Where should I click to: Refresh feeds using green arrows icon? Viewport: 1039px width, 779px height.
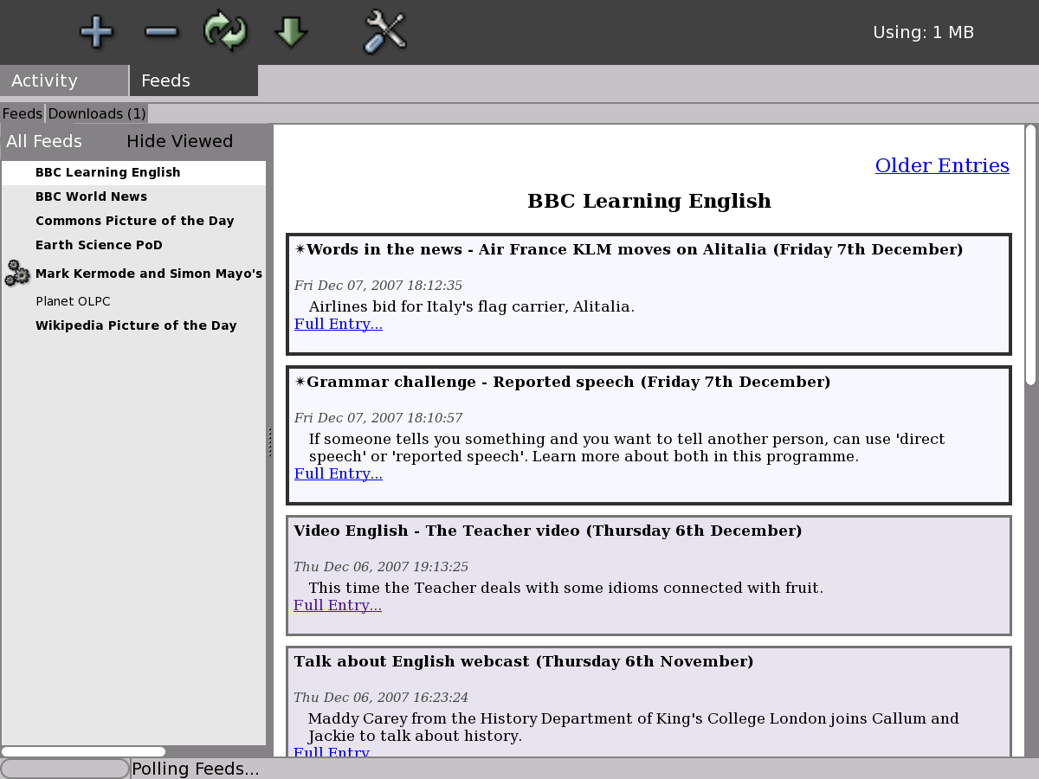(225, 32)
